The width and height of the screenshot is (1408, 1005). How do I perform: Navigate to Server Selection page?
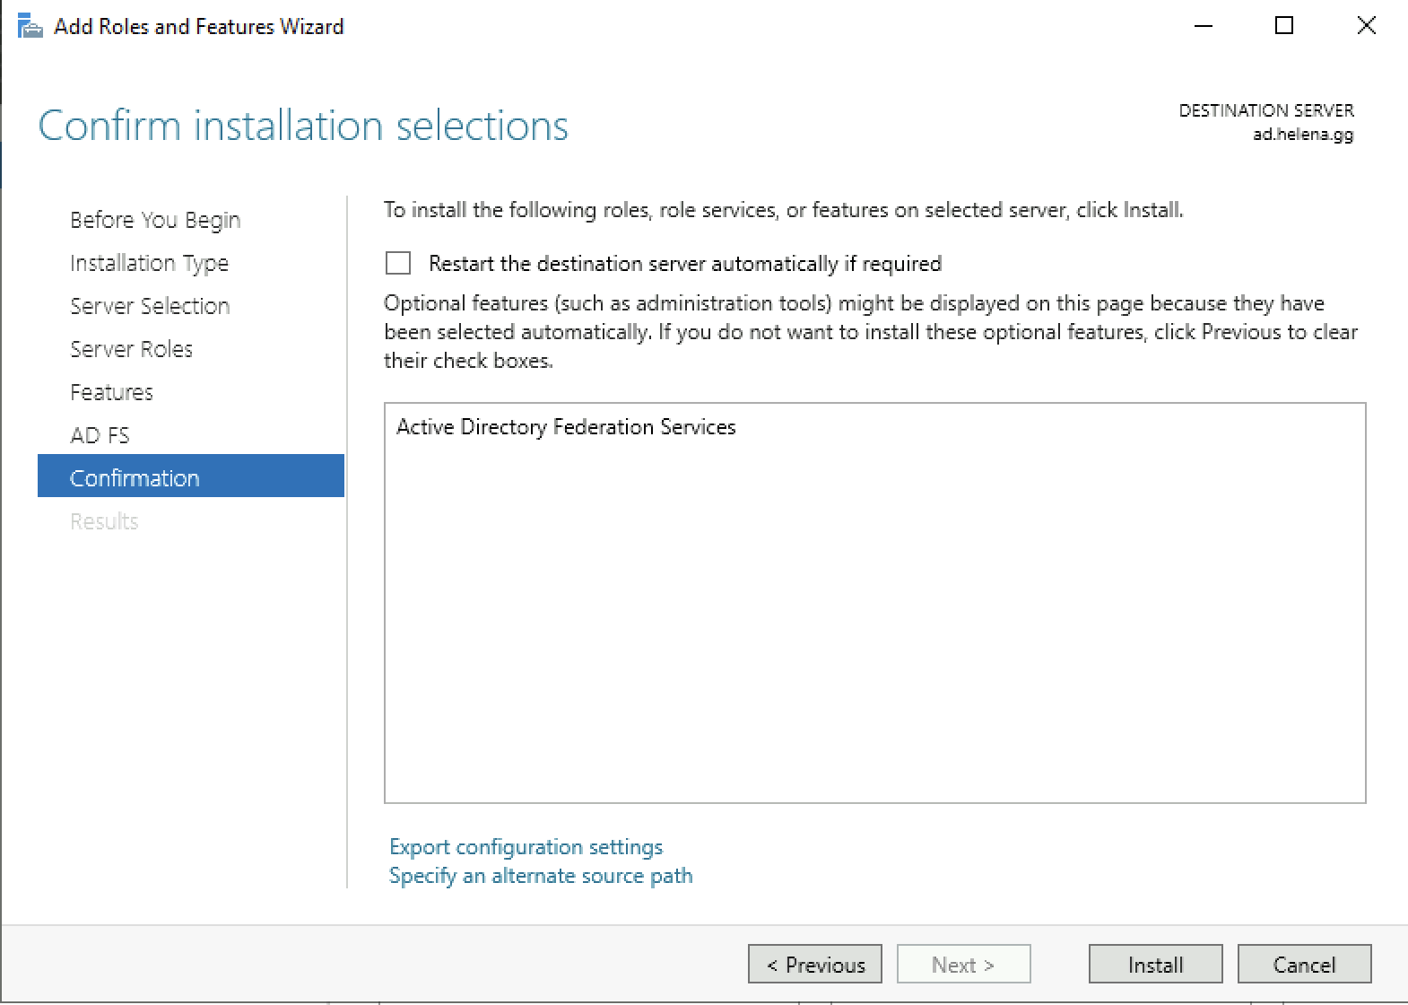pyautogui.click(x=150, y=306)
